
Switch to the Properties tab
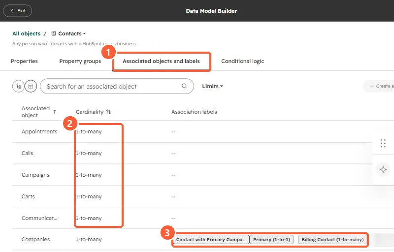pos(24,61)
